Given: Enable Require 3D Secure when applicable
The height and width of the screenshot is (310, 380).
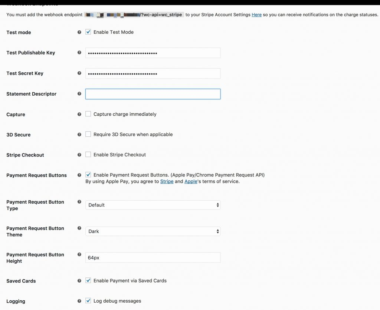Looking at the screenshot, I should (88, 134).
